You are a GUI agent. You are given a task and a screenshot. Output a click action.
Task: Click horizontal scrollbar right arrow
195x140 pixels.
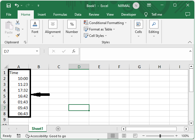click(x=186, y=129)
